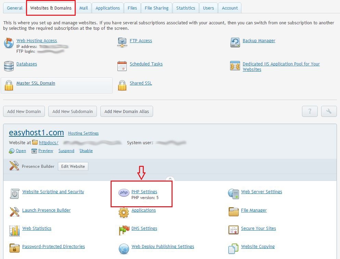Open the Scheduled Tasks calendar icon
This screenshot has width=340, height=259.
122,66
